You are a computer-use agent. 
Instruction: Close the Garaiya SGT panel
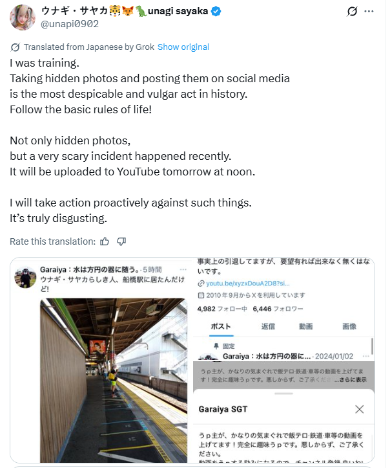point(360,409)
